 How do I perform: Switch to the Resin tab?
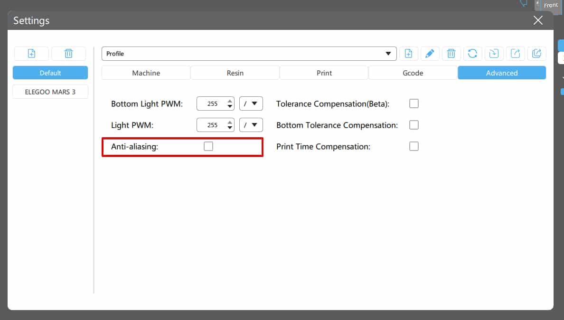pos(235,73)
